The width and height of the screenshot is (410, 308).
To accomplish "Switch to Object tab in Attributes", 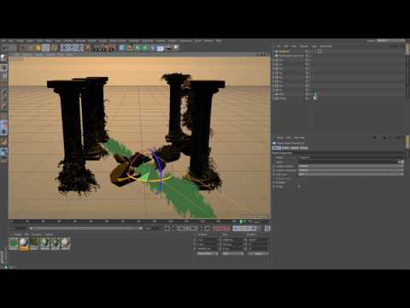I will [295, 148].
